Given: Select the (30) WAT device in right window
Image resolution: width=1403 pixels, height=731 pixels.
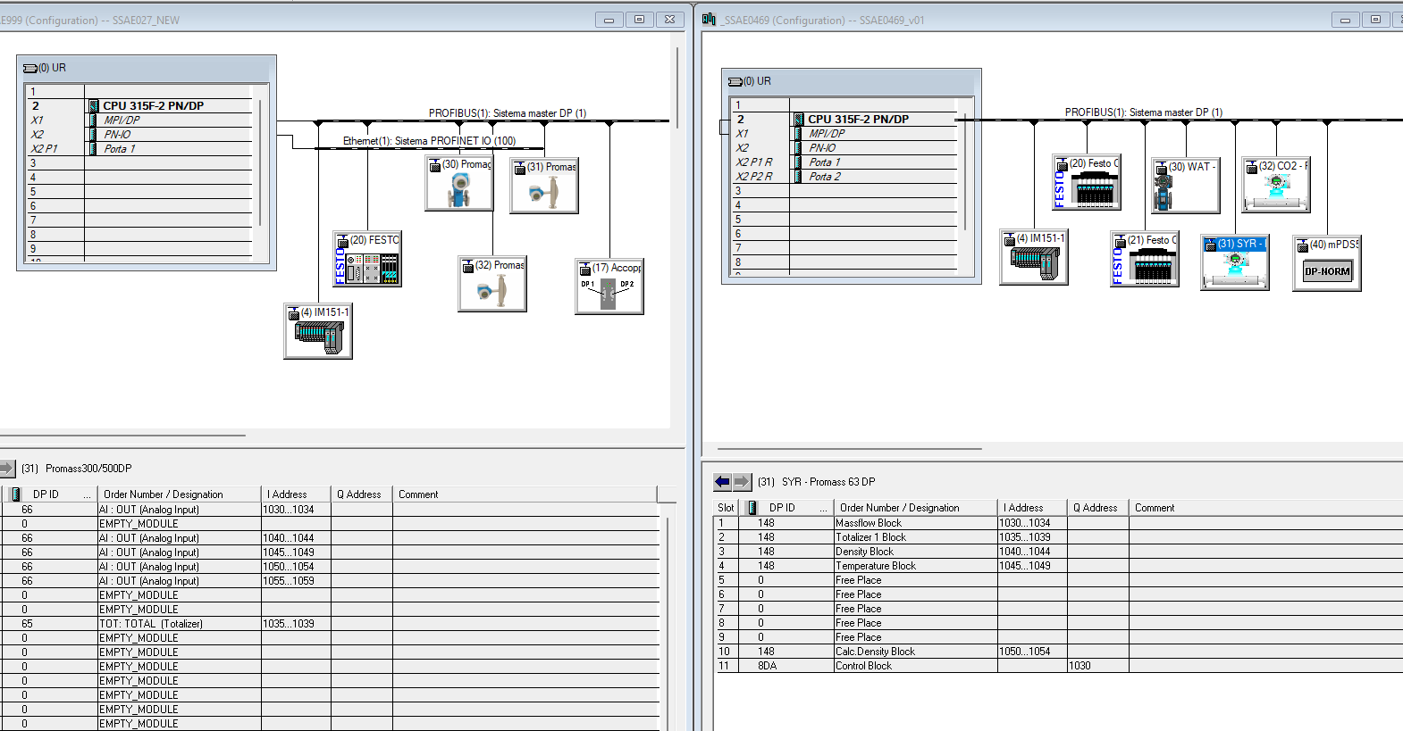Looking at the screenshot, I should [x=1186, y=185].
